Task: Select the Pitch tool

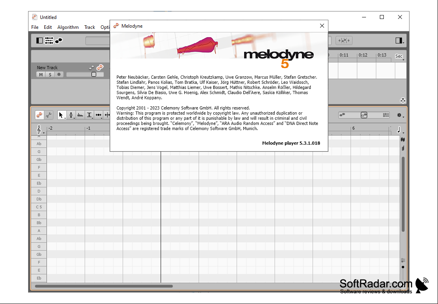Action: click(71, 115)
